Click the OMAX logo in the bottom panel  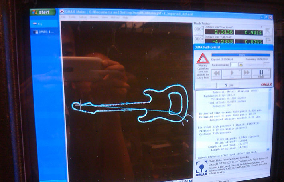click(201, 168)
